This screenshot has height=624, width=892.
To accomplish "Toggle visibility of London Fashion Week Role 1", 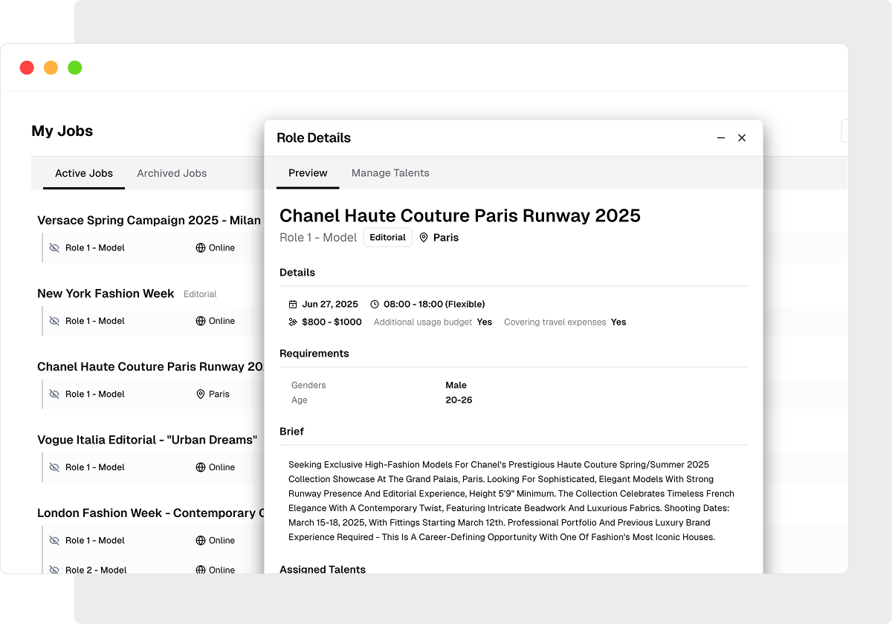I will click(54, 541).
